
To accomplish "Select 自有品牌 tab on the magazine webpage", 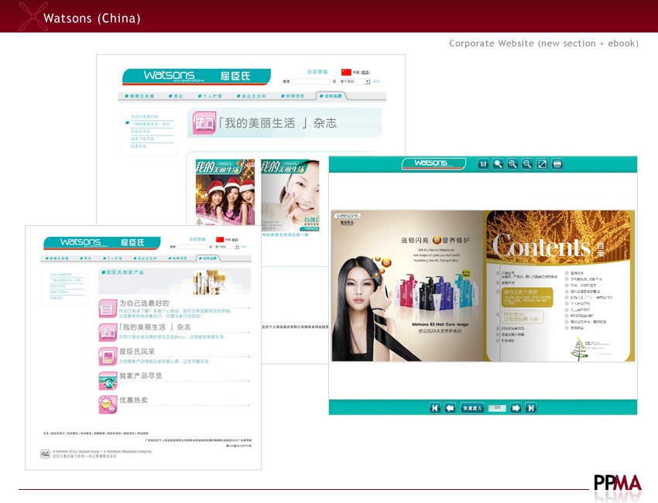I will click(x=331, y=96).
